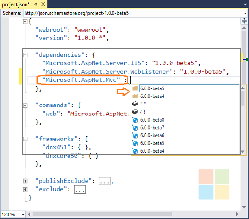Collapse the root JSON object
249x219 pixels.
click(25, 22)
